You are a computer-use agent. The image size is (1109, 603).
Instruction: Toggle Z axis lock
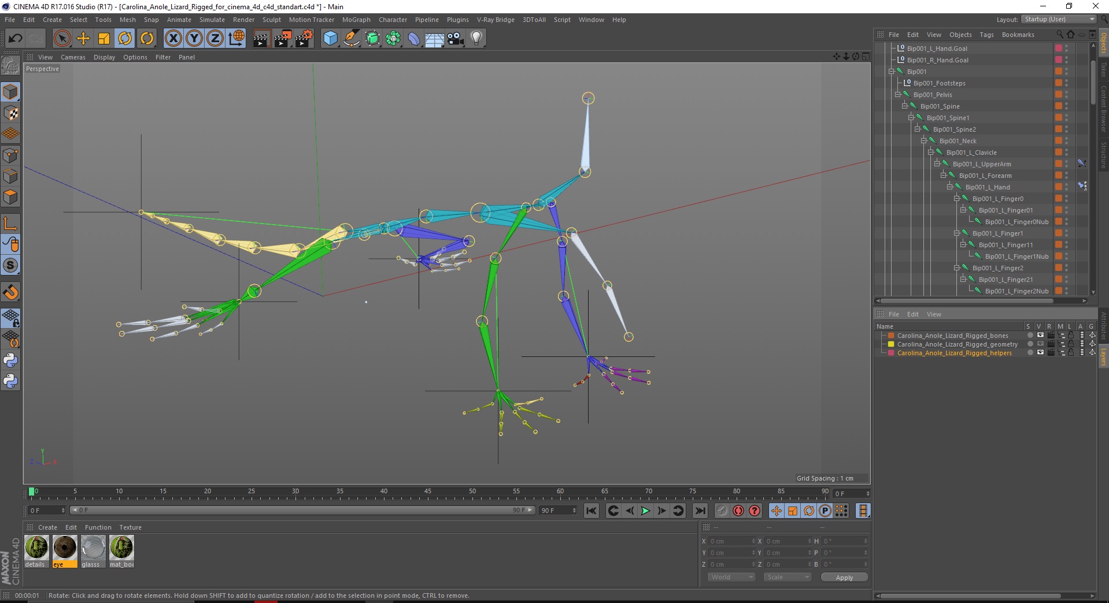coord(215,39)
